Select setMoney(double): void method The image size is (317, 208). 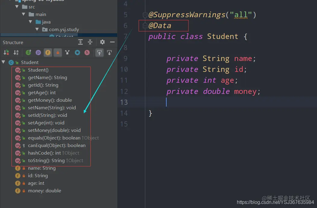(54, 130)
